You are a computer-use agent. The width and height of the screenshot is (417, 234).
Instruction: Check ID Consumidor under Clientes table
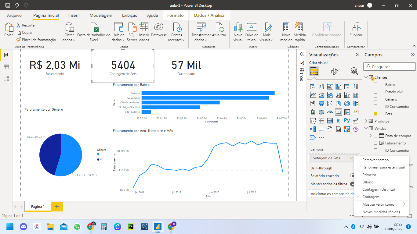tap(375, 106)
